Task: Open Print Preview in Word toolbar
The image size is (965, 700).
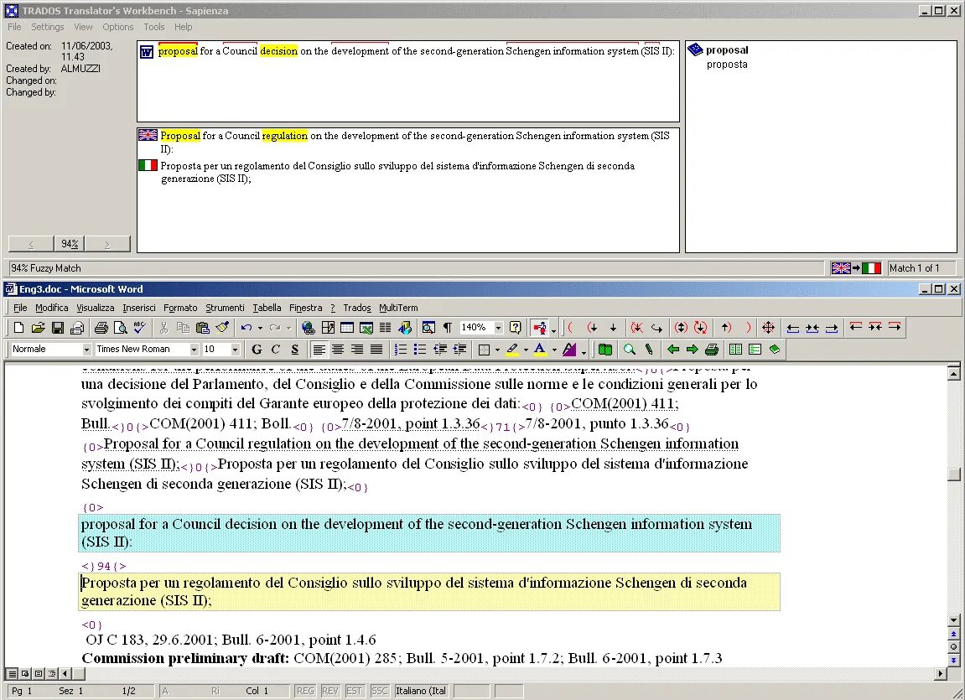Action: tap(121, 328)
